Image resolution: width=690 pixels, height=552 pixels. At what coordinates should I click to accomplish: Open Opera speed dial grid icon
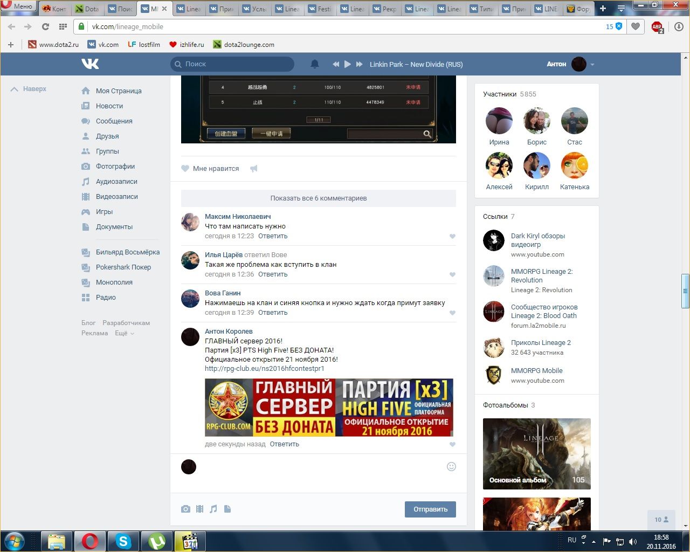coord(63,26)
